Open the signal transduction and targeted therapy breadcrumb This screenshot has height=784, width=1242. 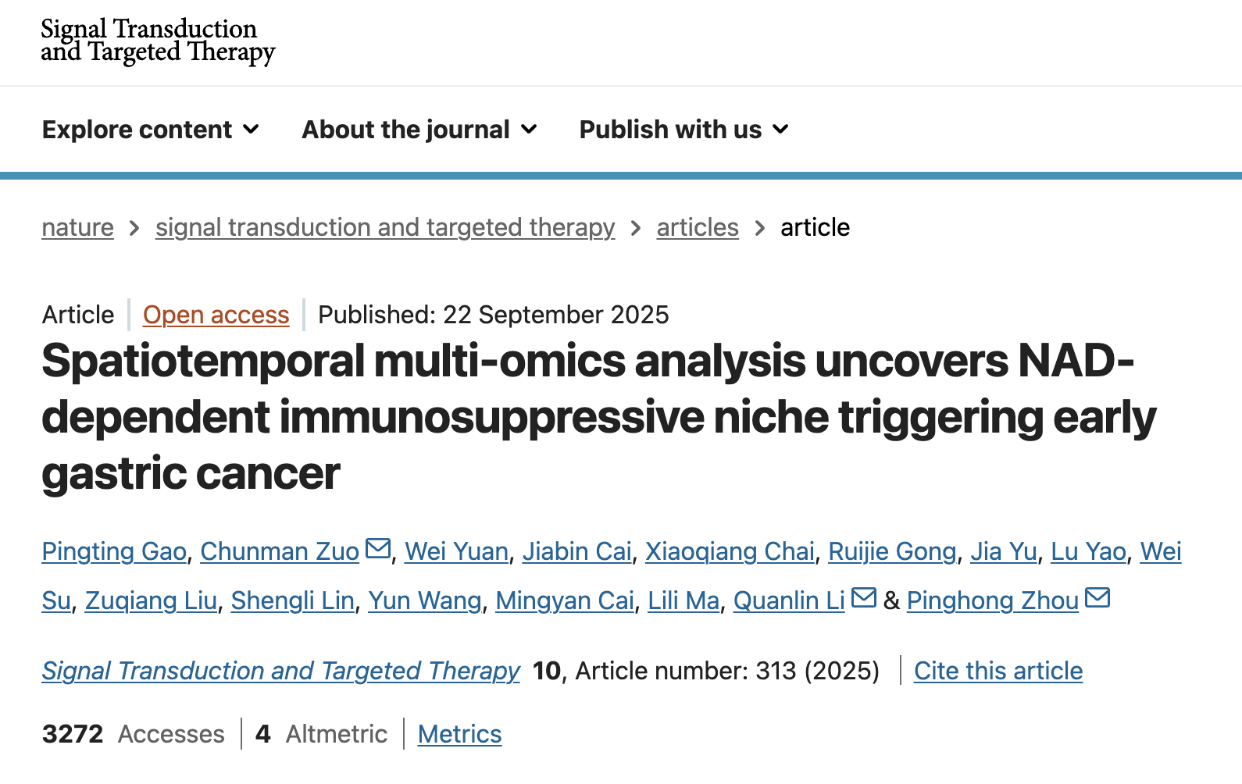pyautogui.click(x=385, y=227)
